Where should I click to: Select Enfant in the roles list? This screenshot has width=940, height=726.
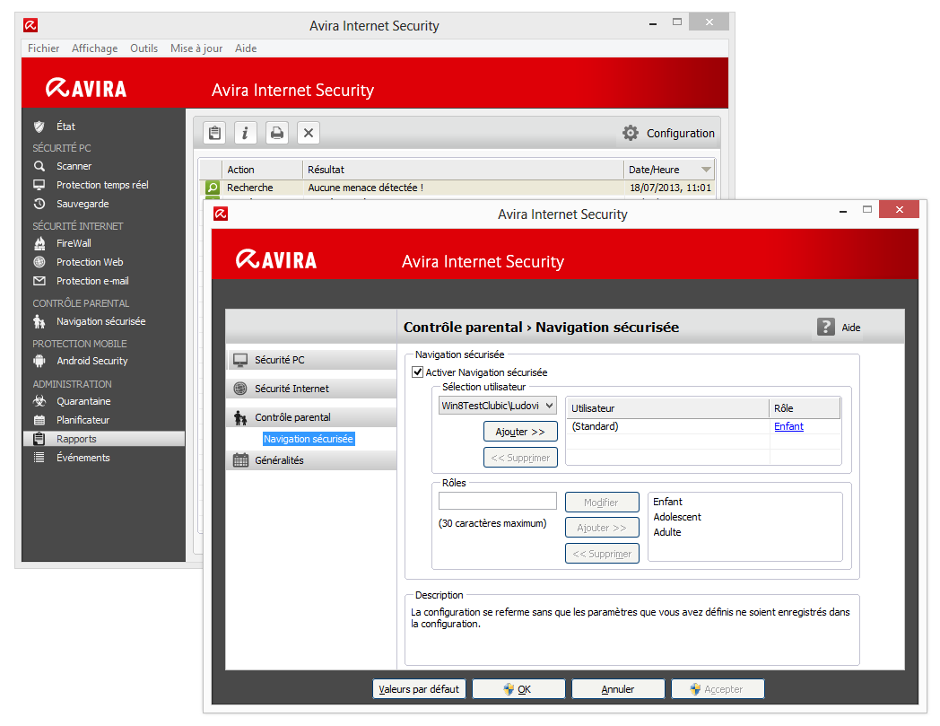668,502
